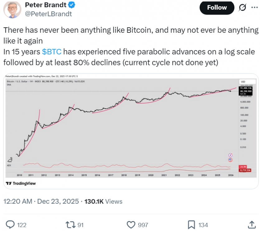Repost this tweet with retweet icon
Screen dimensions: 260x231
pyautogui.click(x=71, y=224)
